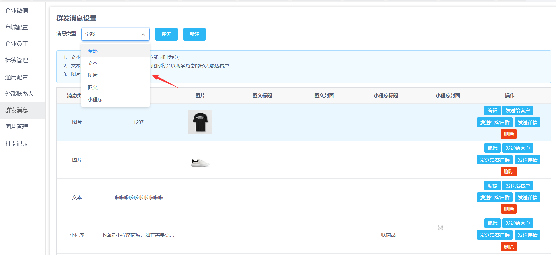Click the 搜索 button
The width and height of the screenshot is (556, 255).
point(166,34)
